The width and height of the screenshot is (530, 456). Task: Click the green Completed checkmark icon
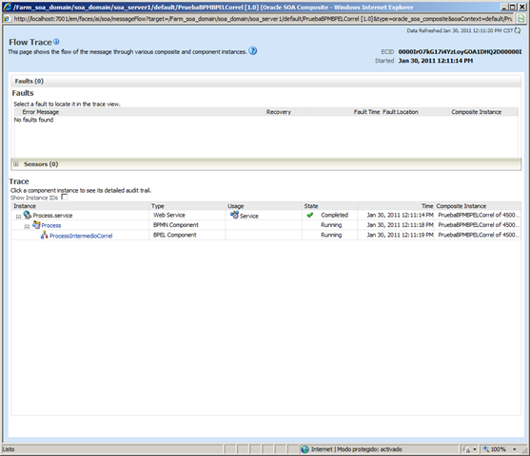click(310, 215)
